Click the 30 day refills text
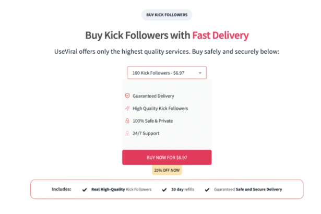321x214 pixels. [183, 189]
